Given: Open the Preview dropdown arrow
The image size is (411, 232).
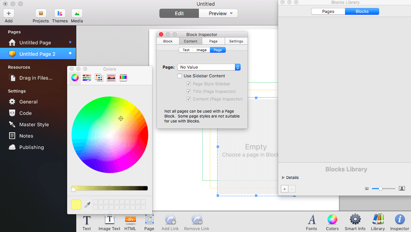Looking at the screenshot, I should coord(231,13).
